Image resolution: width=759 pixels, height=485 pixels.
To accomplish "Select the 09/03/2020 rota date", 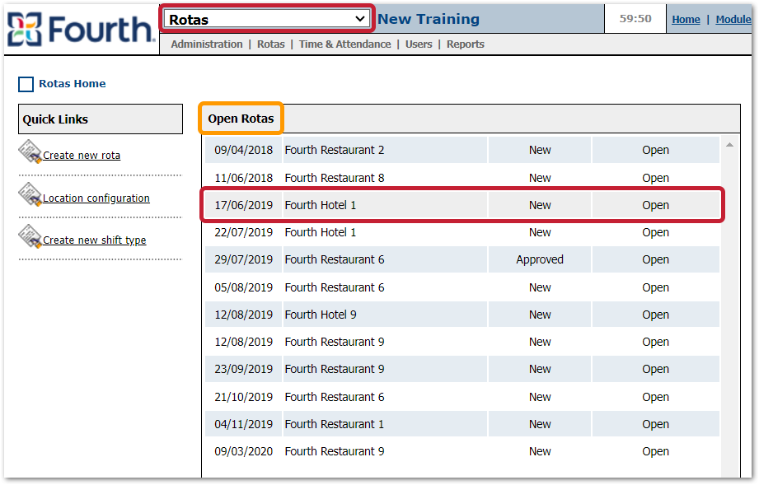I will pyautogui.click(x=243, y=451).
